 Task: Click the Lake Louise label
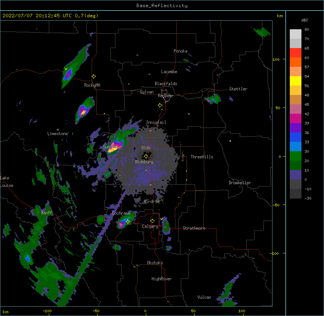point(6,182)
